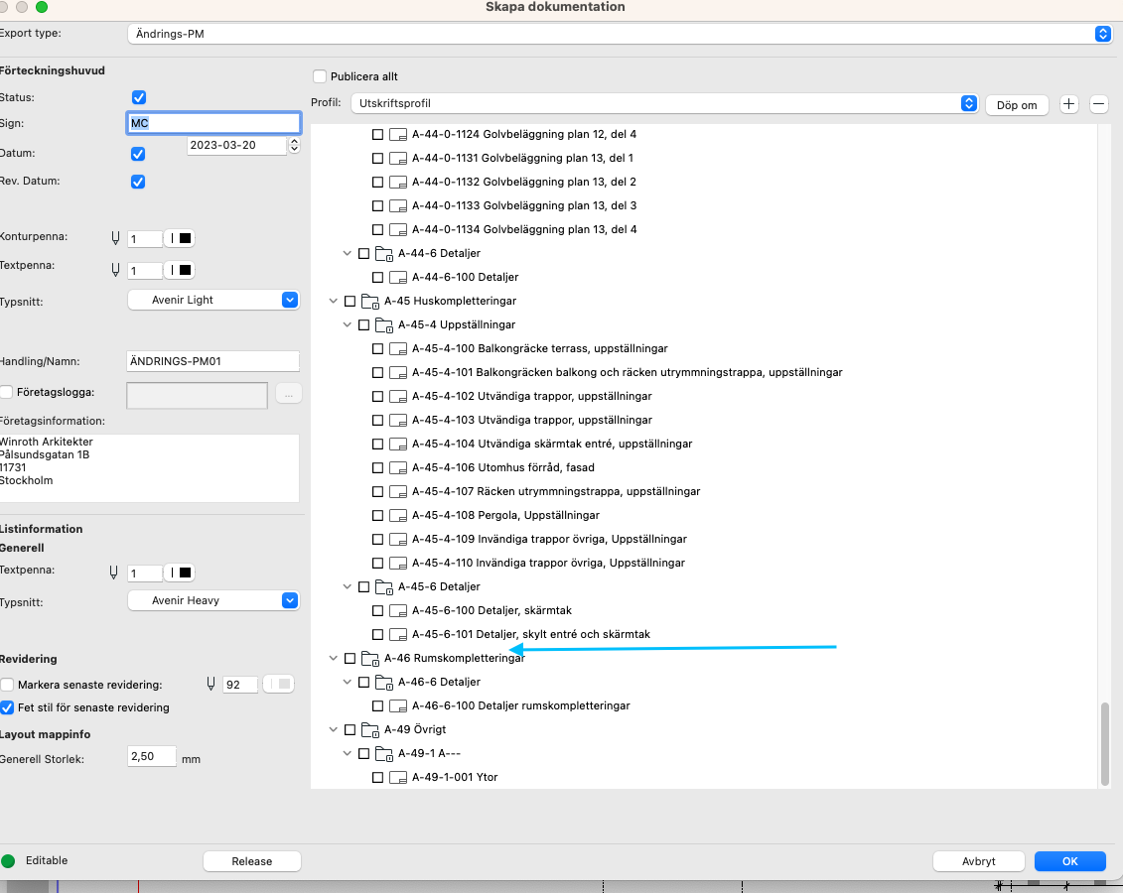
Task: Enable the Publicera allt checkbox
Action: tap(320, 76)
